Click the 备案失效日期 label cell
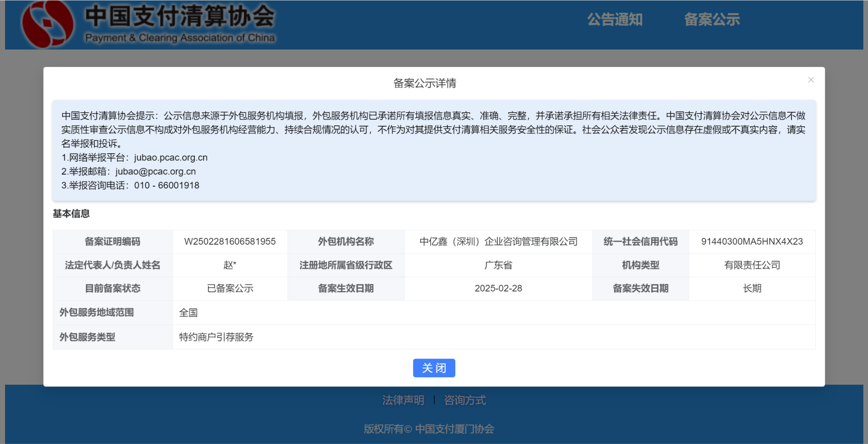This screenshot has height=444, width=868. tap(641, 289)
